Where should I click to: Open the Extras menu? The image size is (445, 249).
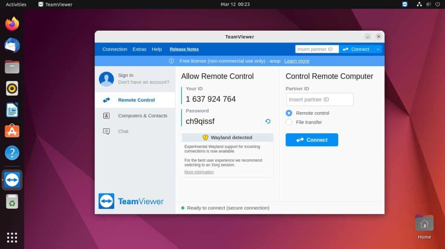point(139,49)
